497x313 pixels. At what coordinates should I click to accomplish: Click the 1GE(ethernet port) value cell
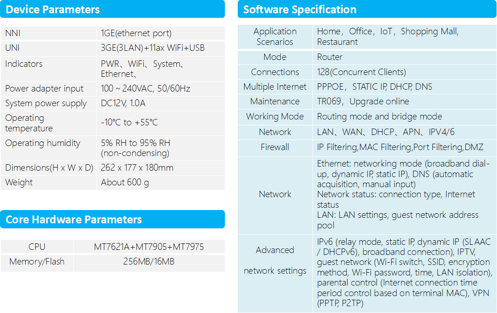(x=136, y=33)
